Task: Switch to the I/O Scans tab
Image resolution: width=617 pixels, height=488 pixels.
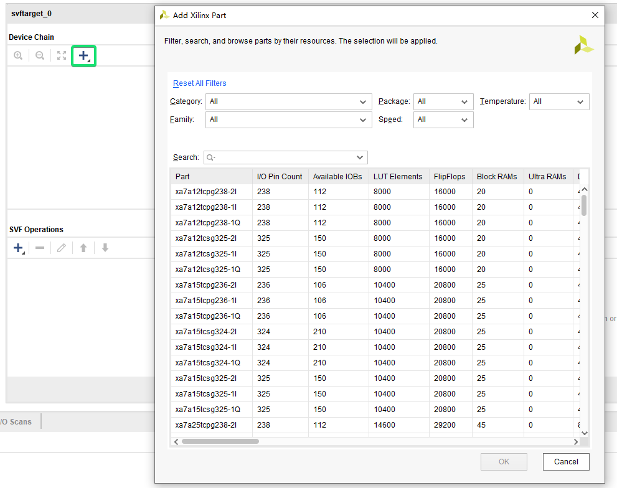Action: (16, 422)
